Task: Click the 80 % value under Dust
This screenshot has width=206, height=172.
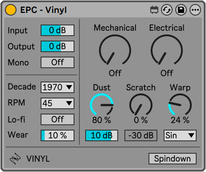Action: (102, 120)
